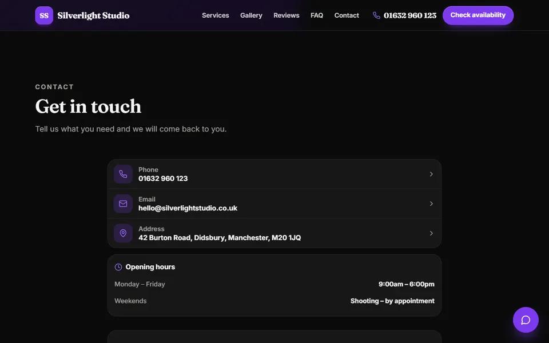
Task: Click the Check availability button
Action: [478, 15]
